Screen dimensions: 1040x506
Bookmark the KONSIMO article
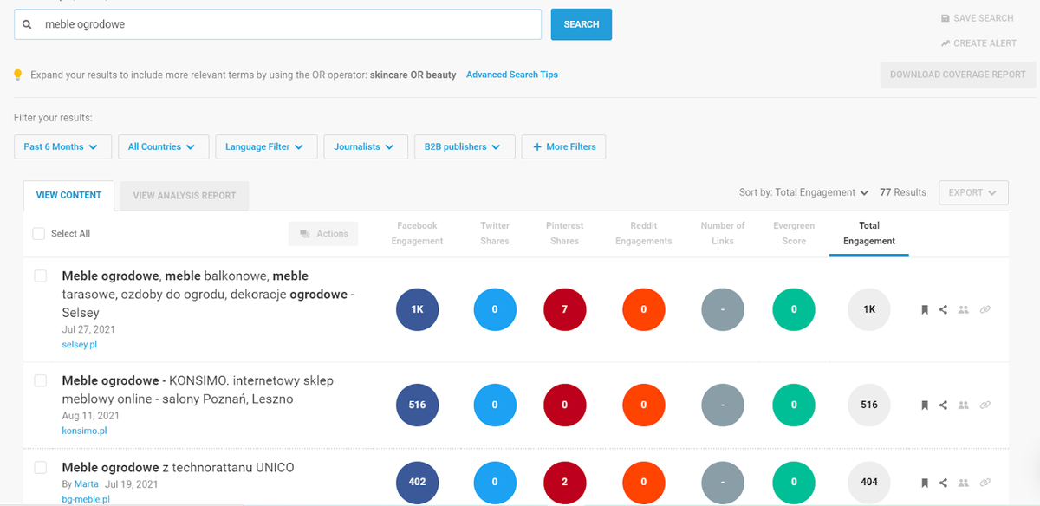[925, 405]
